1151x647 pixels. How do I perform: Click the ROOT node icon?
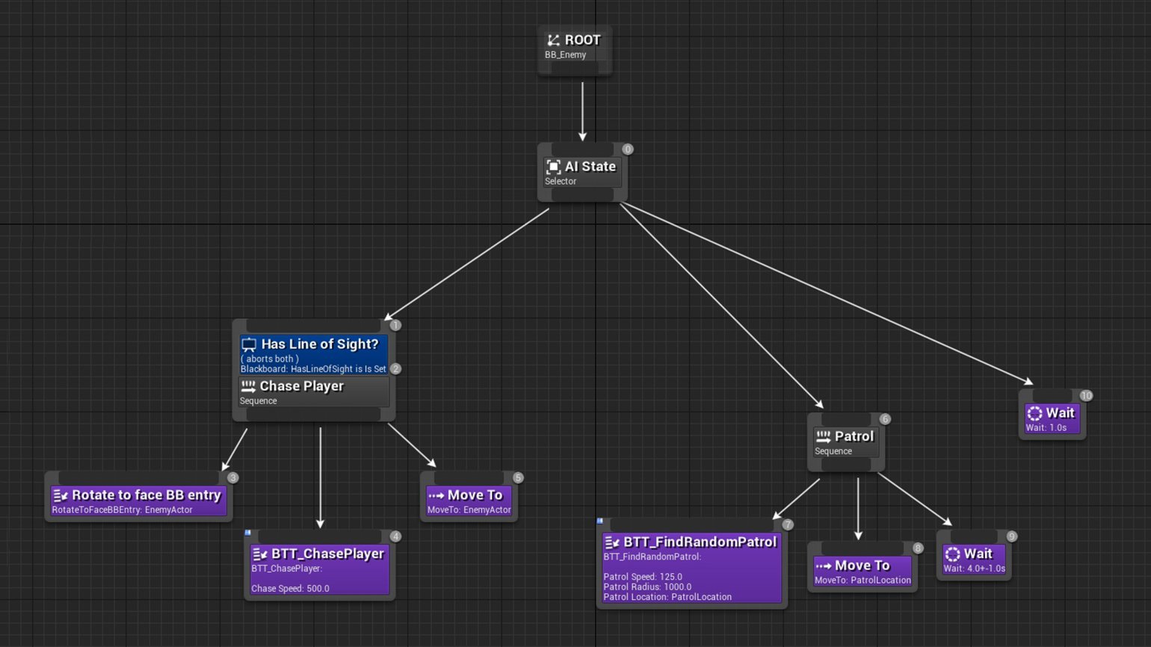(553, 40)
